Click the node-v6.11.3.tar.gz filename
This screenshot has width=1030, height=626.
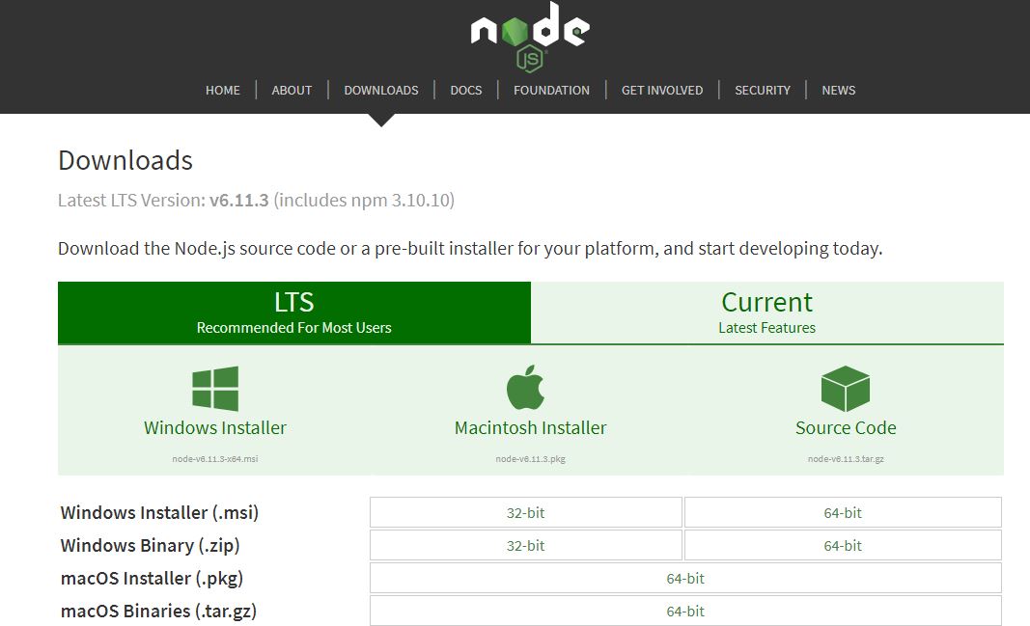point(846,459)
